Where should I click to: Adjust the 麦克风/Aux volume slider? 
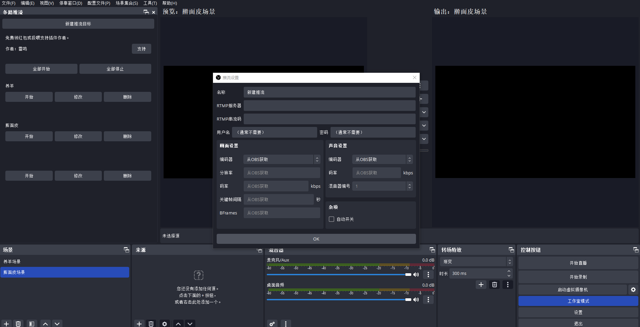339,275
